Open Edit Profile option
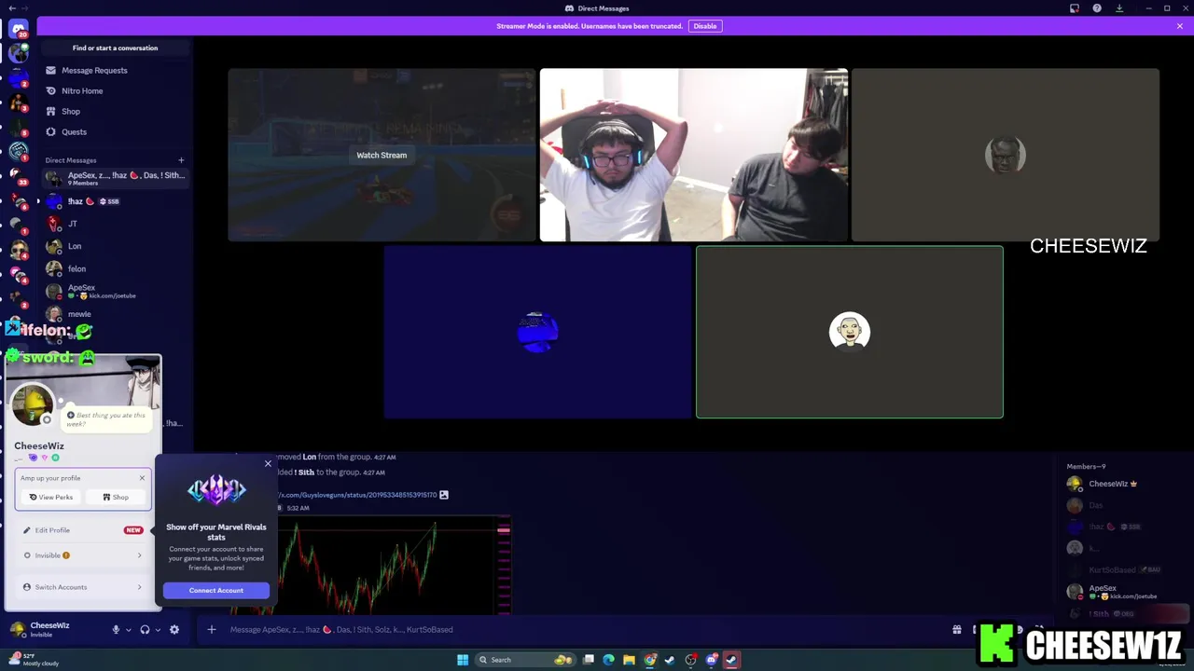Screen dimensions: 1194x671 pyautogui.click(x=83, y=530)
